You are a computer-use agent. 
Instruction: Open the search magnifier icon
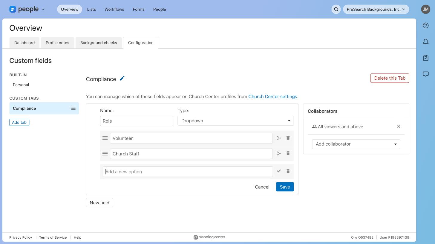point(336,9)
